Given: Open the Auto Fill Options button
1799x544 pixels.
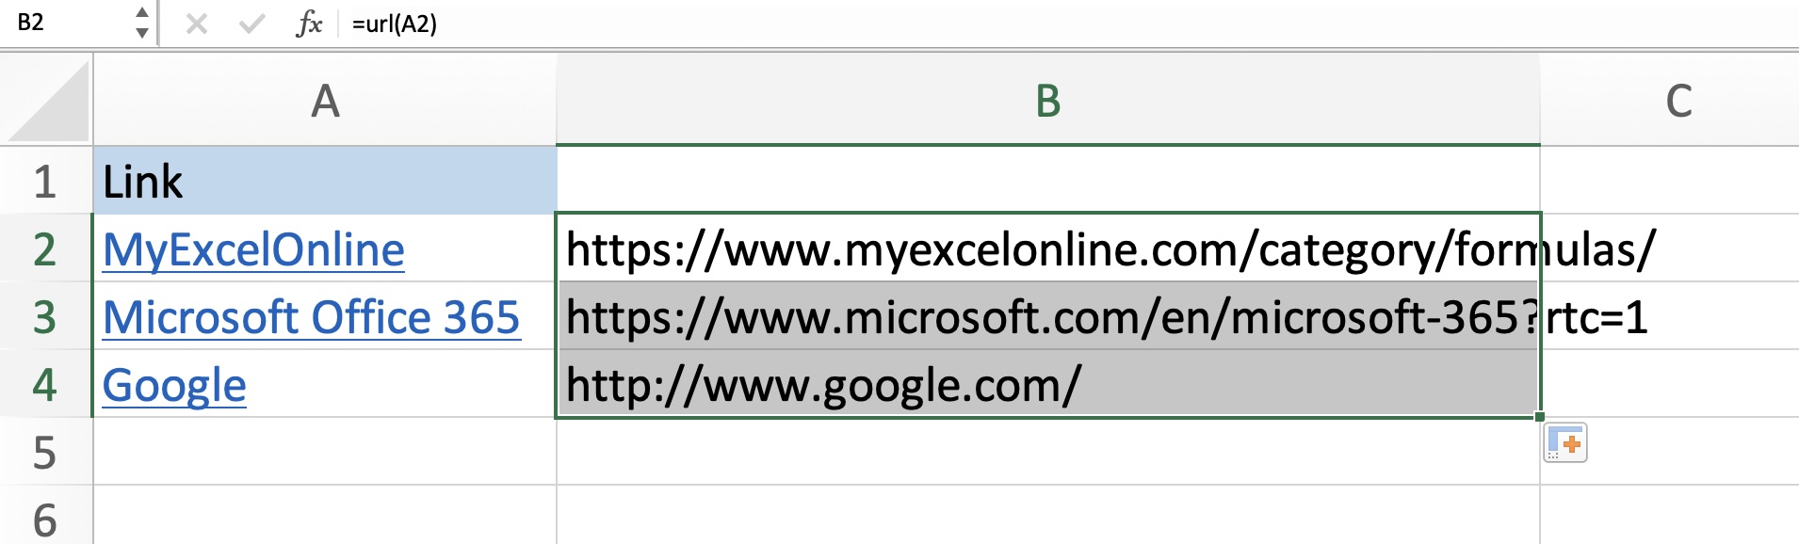Looking at the screenshot, I should click(1565, 442).
